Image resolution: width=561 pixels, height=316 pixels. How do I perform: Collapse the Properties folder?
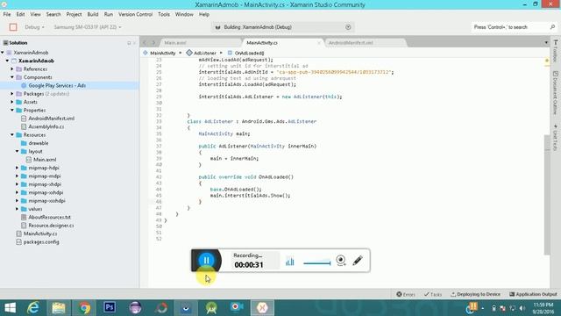12,110
